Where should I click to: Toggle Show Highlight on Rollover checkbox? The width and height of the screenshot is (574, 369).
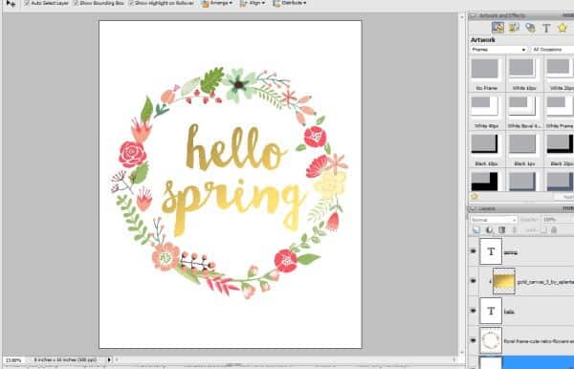click(131, 3)
